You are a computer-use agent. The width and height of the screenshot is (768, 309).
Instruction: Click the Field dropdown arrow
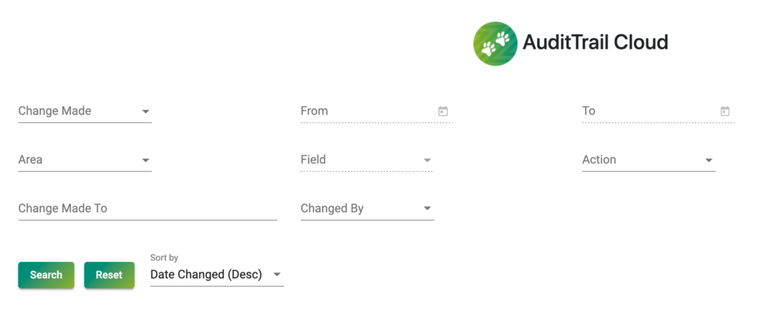point(427,160)
